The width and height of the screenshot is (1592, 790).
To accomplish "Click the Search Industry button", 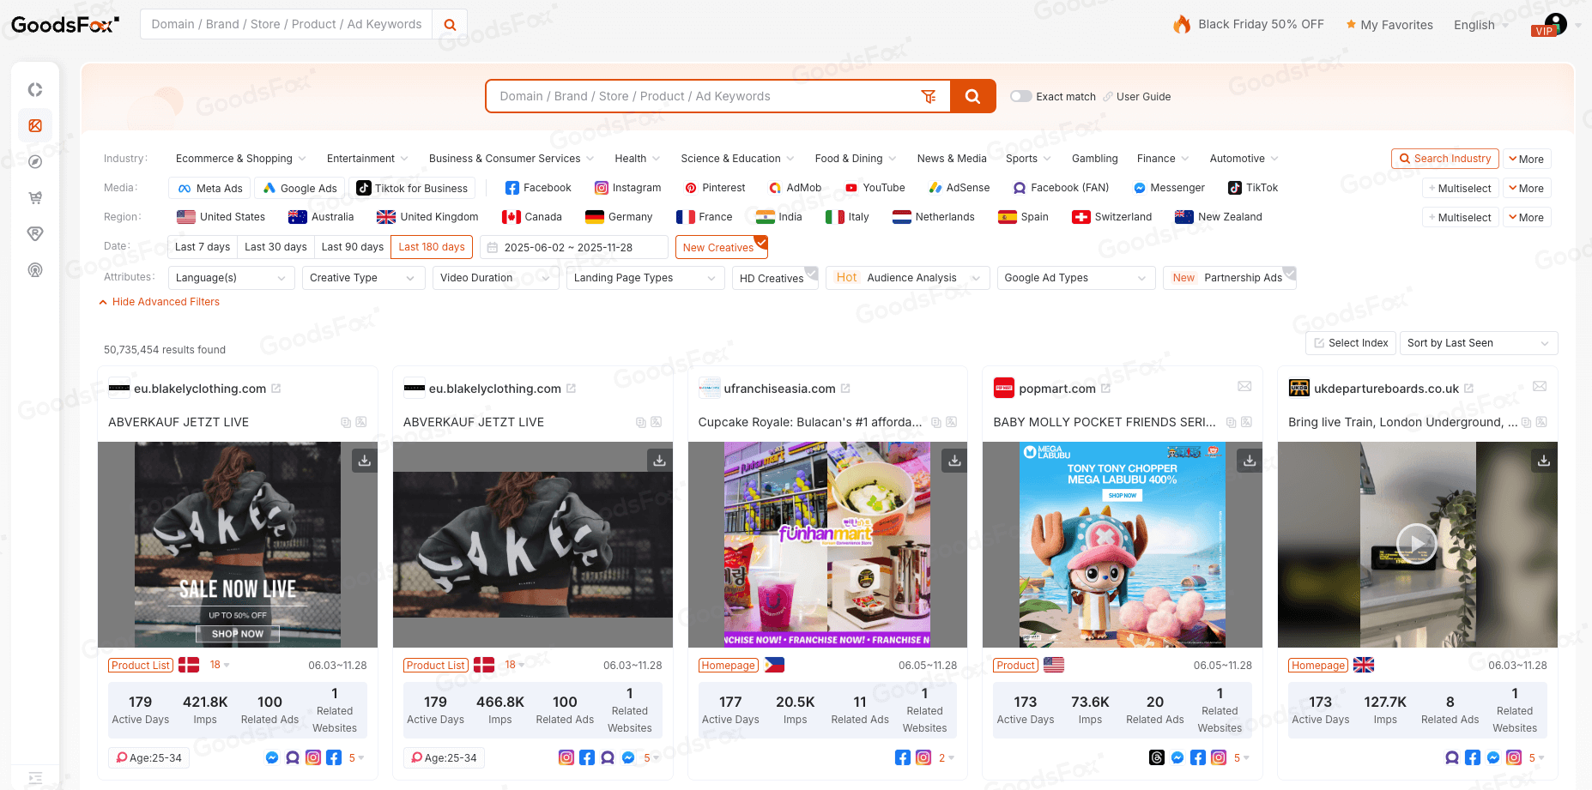I will pyautogui.click(x=1444, y=158).
